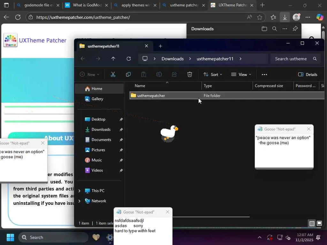Click the Copy icon in Explorer toolbar
Screen dimensions: 327x245
[x=128, y=74]
